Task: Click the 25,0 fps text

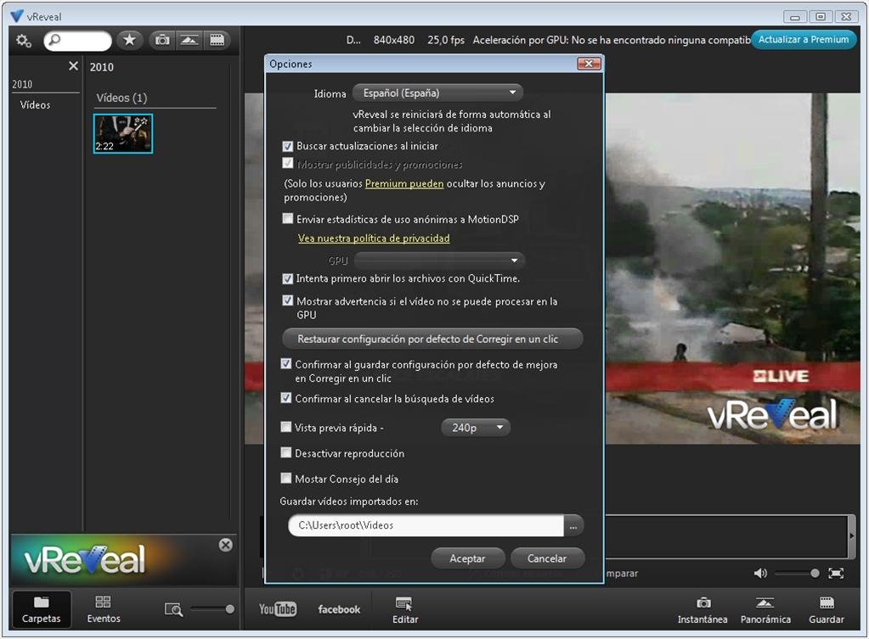Action: pyautogui.click(x=446, y=40)
